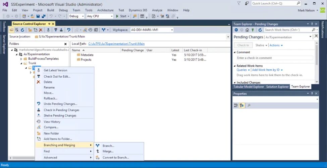Click Team Explorer Back arrow icon
This screenshot has height=168, width=327.
[236, 30]
